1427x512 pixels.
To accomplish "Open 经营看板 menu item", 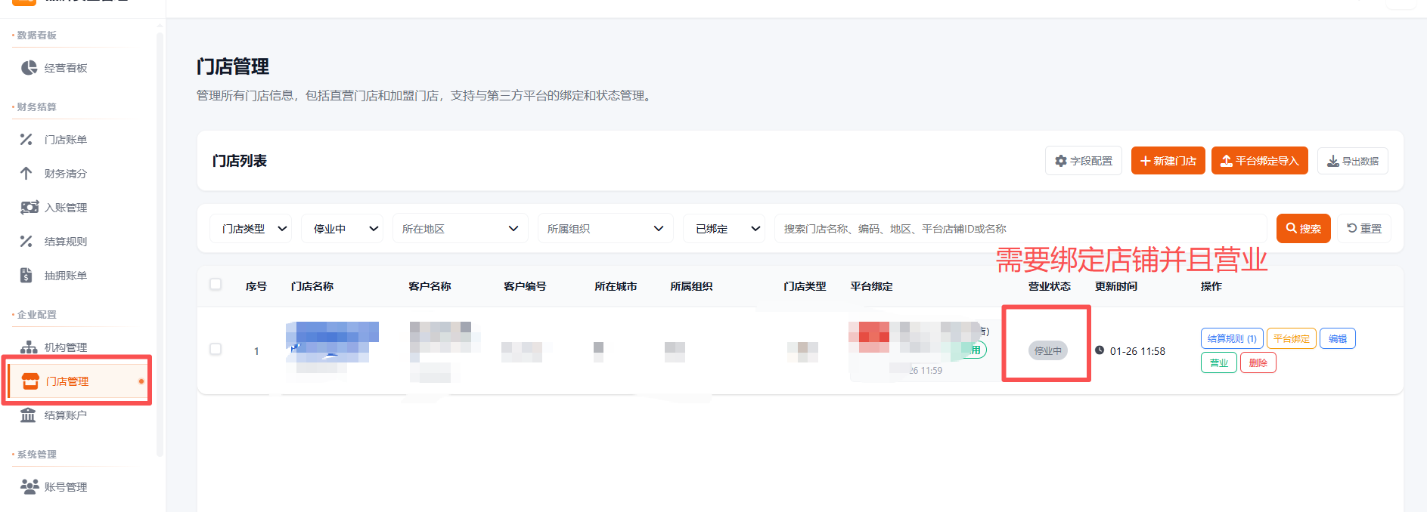I will (66, 68).
